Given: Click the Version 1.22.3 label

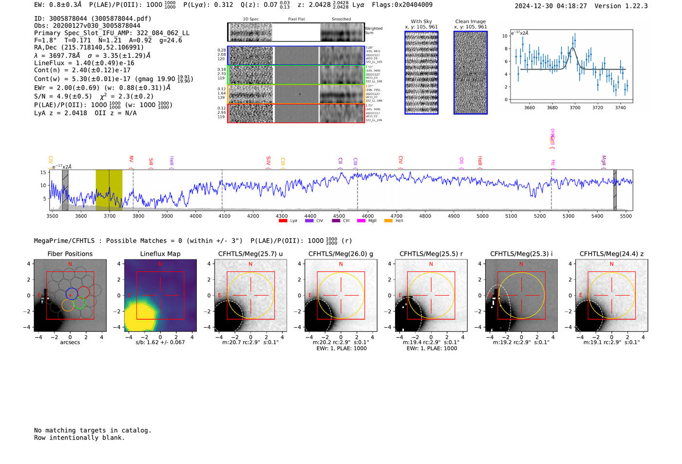Looking at the screenshot, I should pyautogui.click(x=621, y=6).
